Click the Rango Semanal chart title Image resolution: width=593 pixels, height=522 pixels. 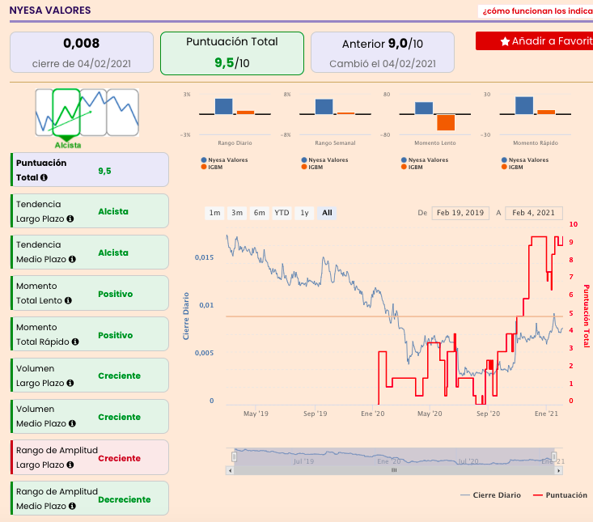click(x=335, y=143)
